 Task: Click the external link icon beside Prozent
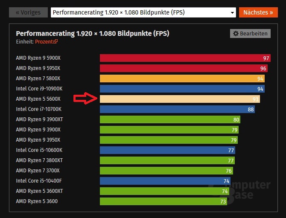[x=55, y=41]
